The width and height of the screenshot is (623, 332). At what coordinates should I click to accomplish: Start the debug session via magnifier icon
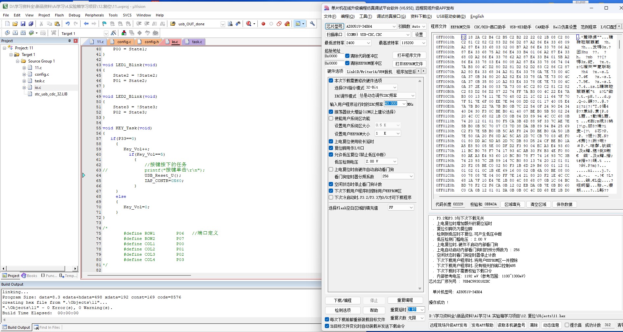[249, 24]
